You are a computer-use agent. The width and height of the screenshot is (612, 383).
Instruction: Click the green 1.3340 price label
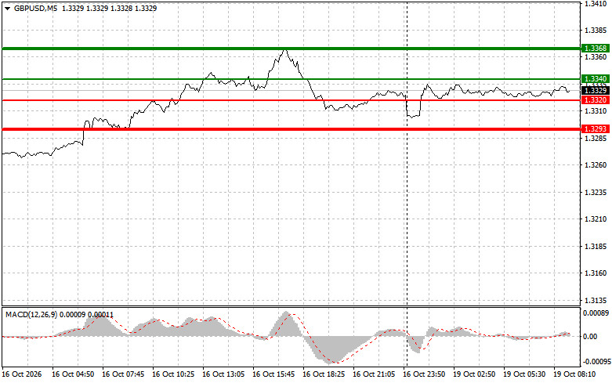596,79
